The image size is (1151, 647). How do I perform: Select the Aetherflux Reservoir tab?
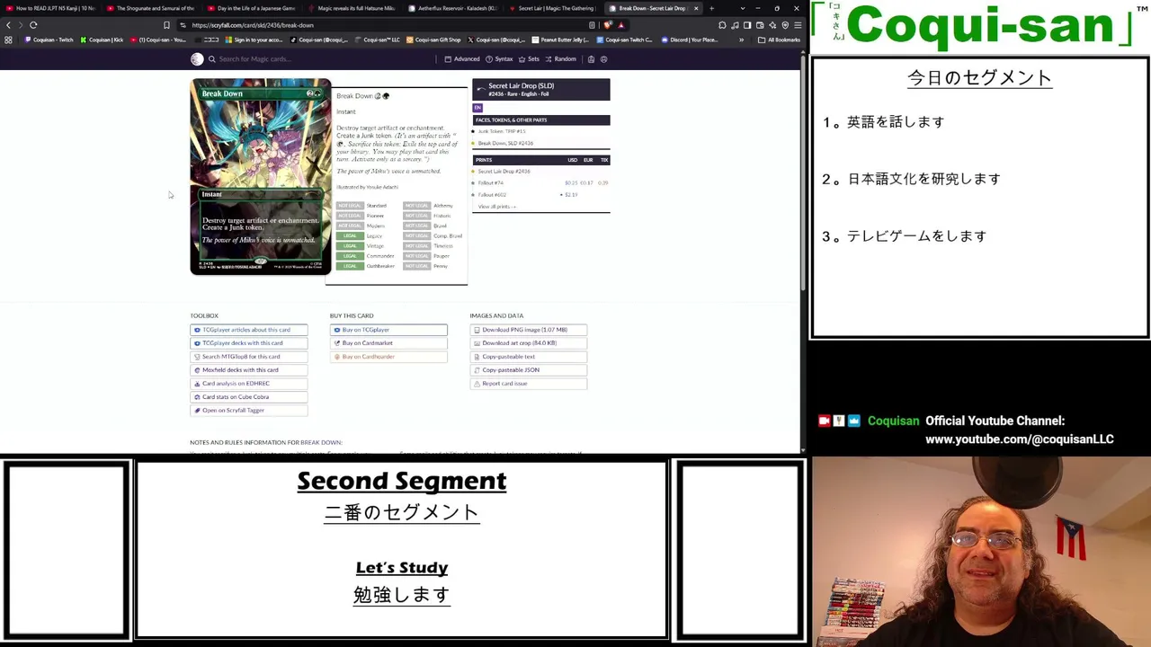point(451,8)
